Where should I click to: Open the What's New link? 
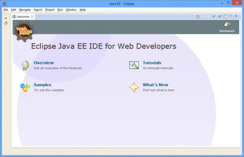(155, 85)
